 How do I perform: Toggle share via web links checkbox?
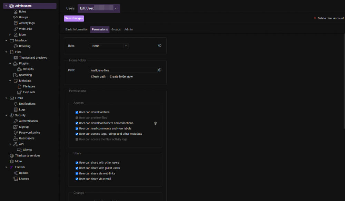click(77, 173)
